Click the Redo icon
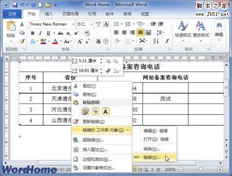The image size is (232, 176). coord(33,5)
